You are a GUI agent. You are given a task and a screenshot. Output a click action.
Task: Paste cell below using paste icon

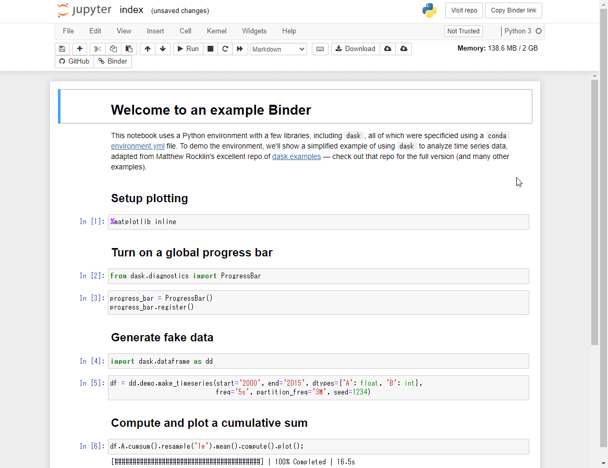pos(129,48)
